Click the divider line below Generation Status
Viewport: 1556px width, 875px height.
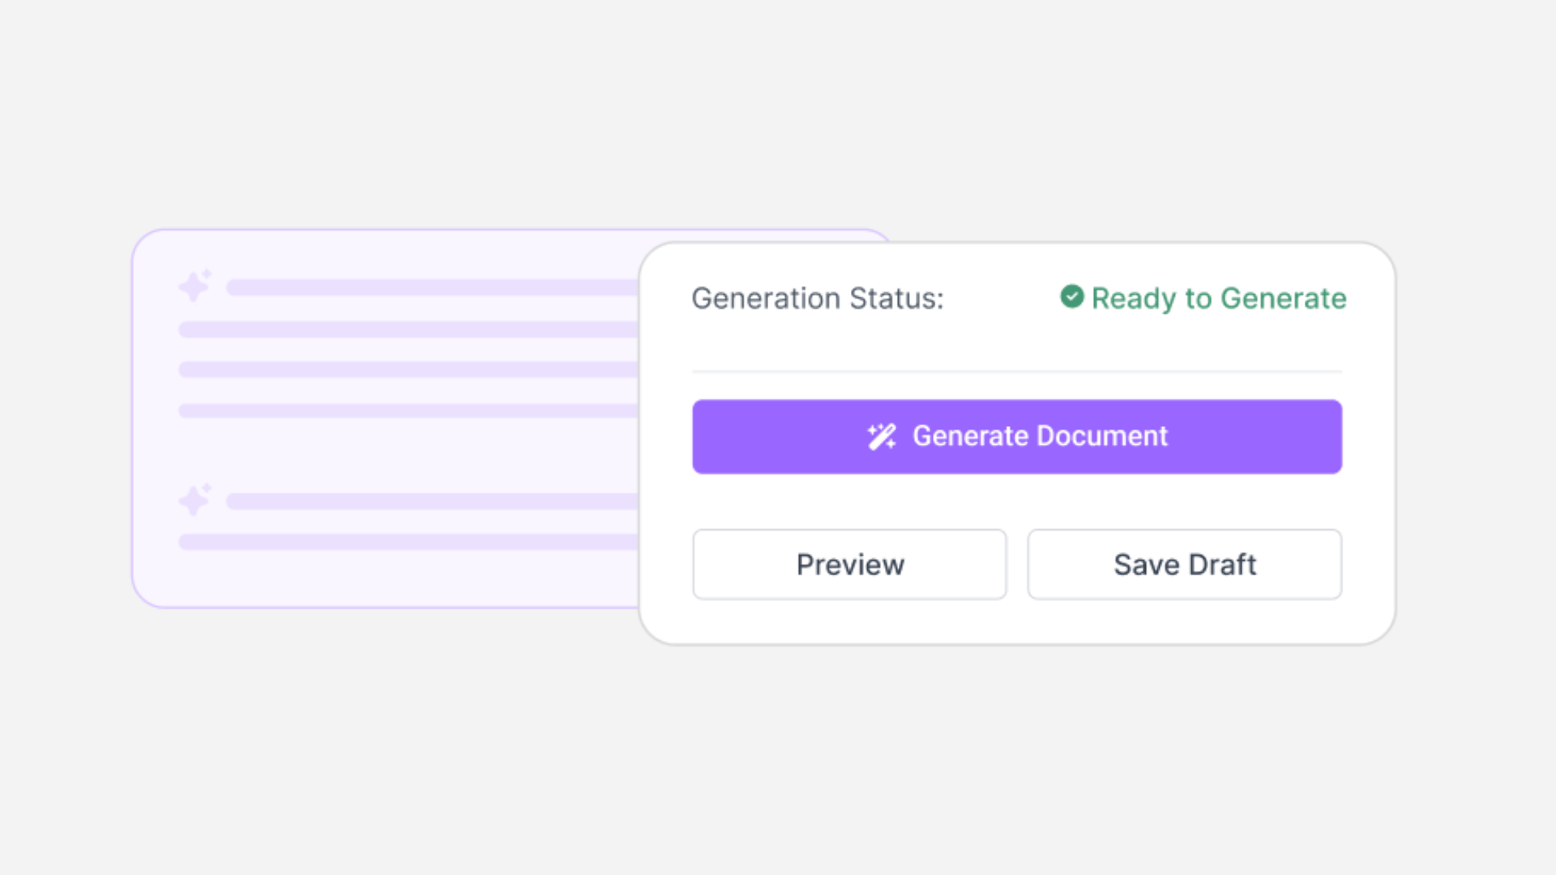[x=1016, y=371]
